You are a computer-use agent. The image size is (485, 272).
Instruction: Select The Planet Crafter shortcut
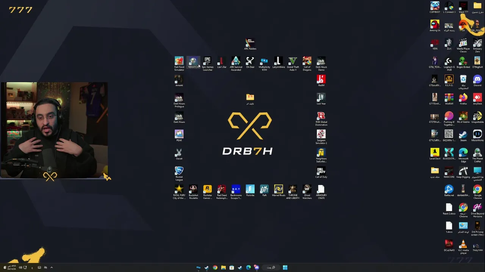pyautogui.click(x=477, y=156)
